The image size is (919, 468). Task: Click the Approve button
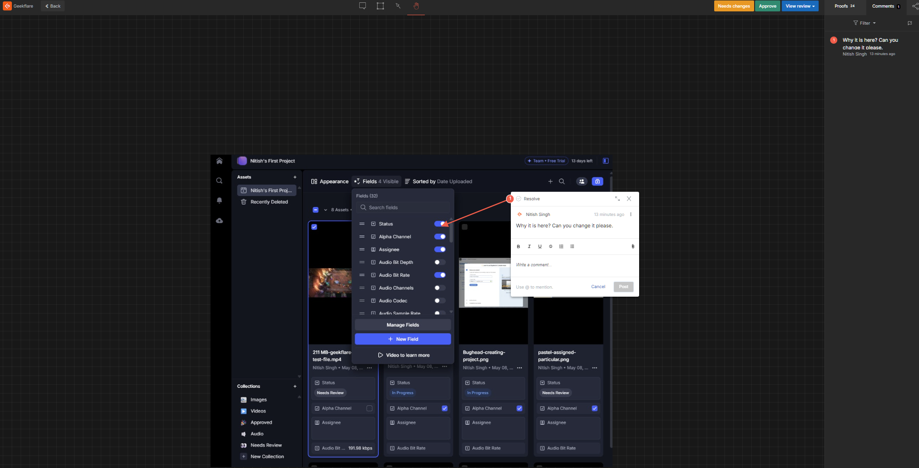click(767, 6)
